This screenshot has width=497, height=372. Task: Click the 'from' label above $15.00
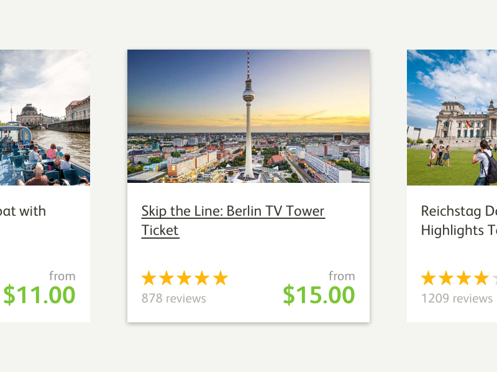tap(342, 276)
